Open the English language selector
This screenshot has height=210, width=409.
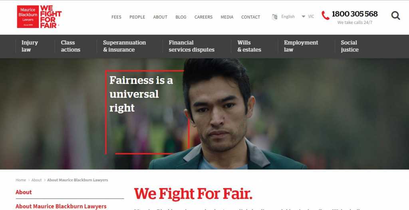tap(288, 16)
